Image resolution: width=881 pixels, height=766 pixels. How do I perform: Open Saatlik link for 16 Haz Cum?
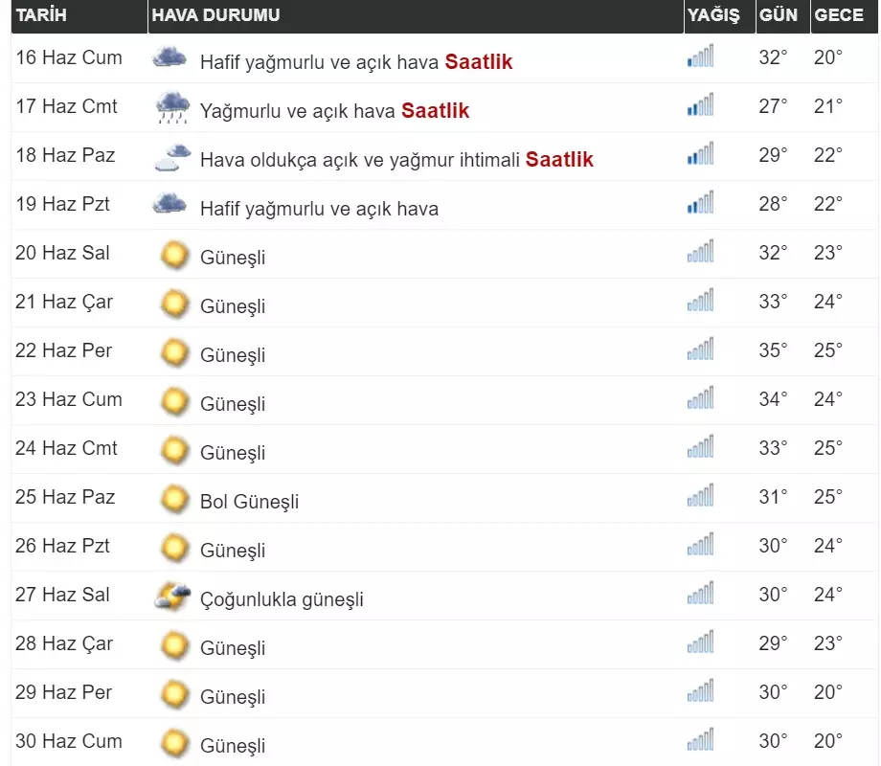(478, 62)
